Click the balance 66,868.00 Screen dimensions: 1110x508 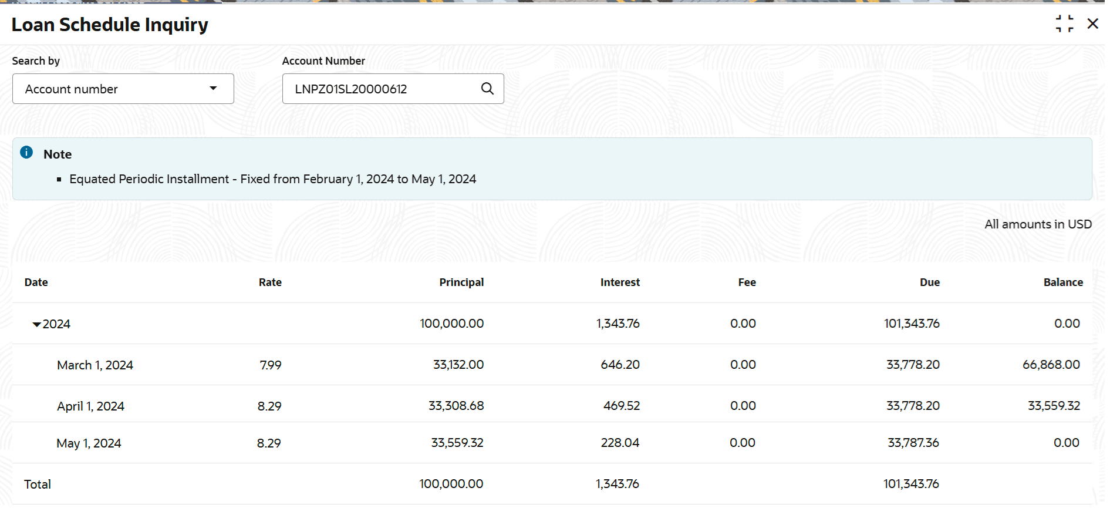(1051, 365)
